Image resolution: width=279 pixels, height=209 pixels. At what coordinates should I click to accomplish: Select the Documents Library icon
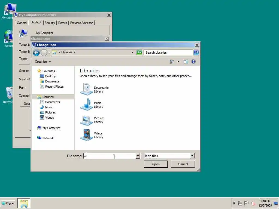(x=86, y=89)
